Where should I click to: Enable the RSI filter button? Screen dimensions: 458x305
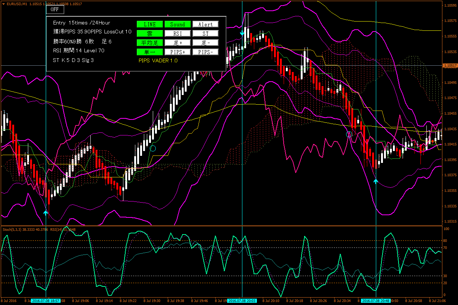tap(178, 33)
